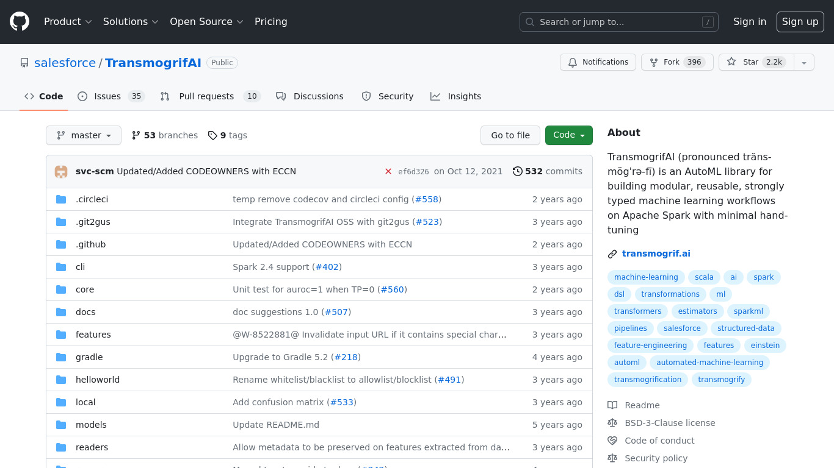Click the Star icon

point(731,62)
